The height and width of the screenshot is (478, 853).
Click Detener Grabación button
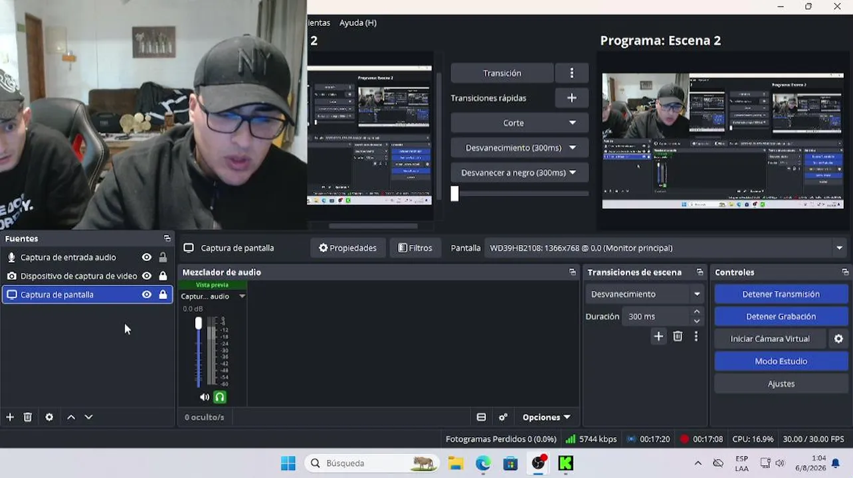pos(781,317)
